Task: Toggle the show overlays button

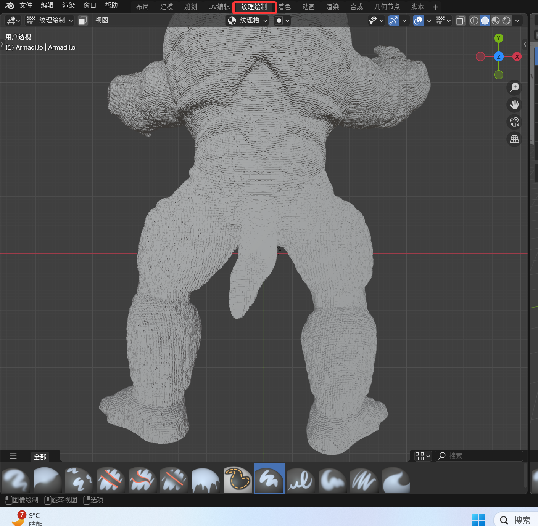Action: (418, 21)
